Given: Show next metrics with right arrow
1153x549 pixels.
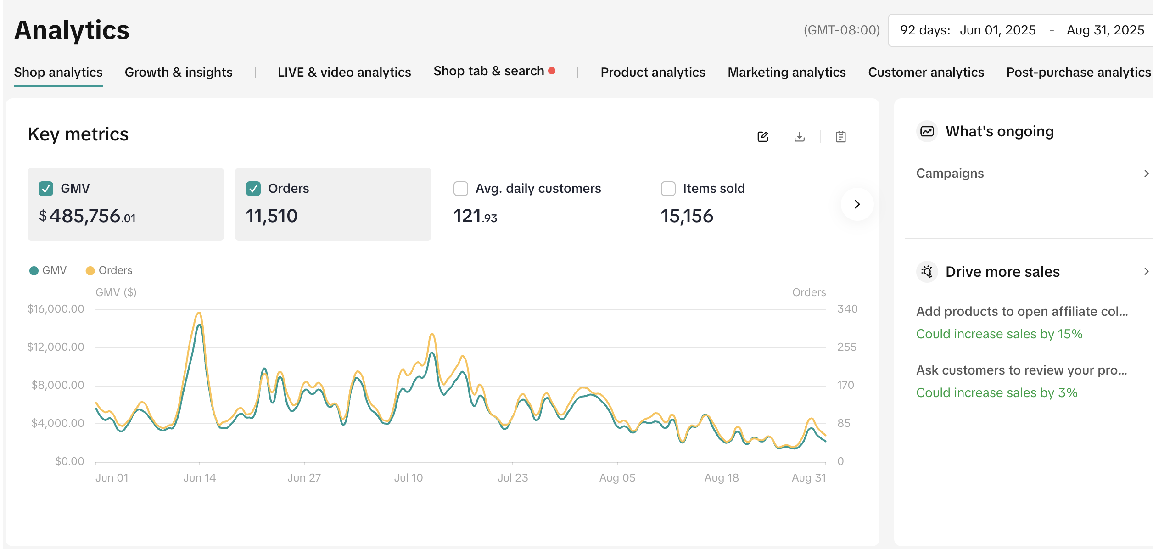Looking at the screenshot, I should click(x=857, y=204).
